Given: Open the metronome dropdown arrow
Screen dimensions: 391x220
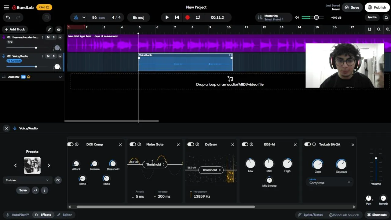Looking at the screenshot, I should click(x=84, y=17).
